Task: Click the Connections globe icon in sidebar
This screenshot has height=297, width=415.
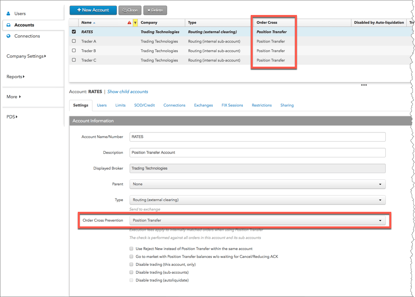Action: pyautogui.click(x=8, y=36)
